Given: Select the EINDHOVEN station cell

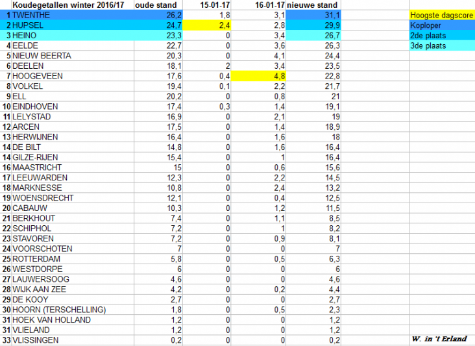Looking at the screenshot, I should click(x=73, y=106).
